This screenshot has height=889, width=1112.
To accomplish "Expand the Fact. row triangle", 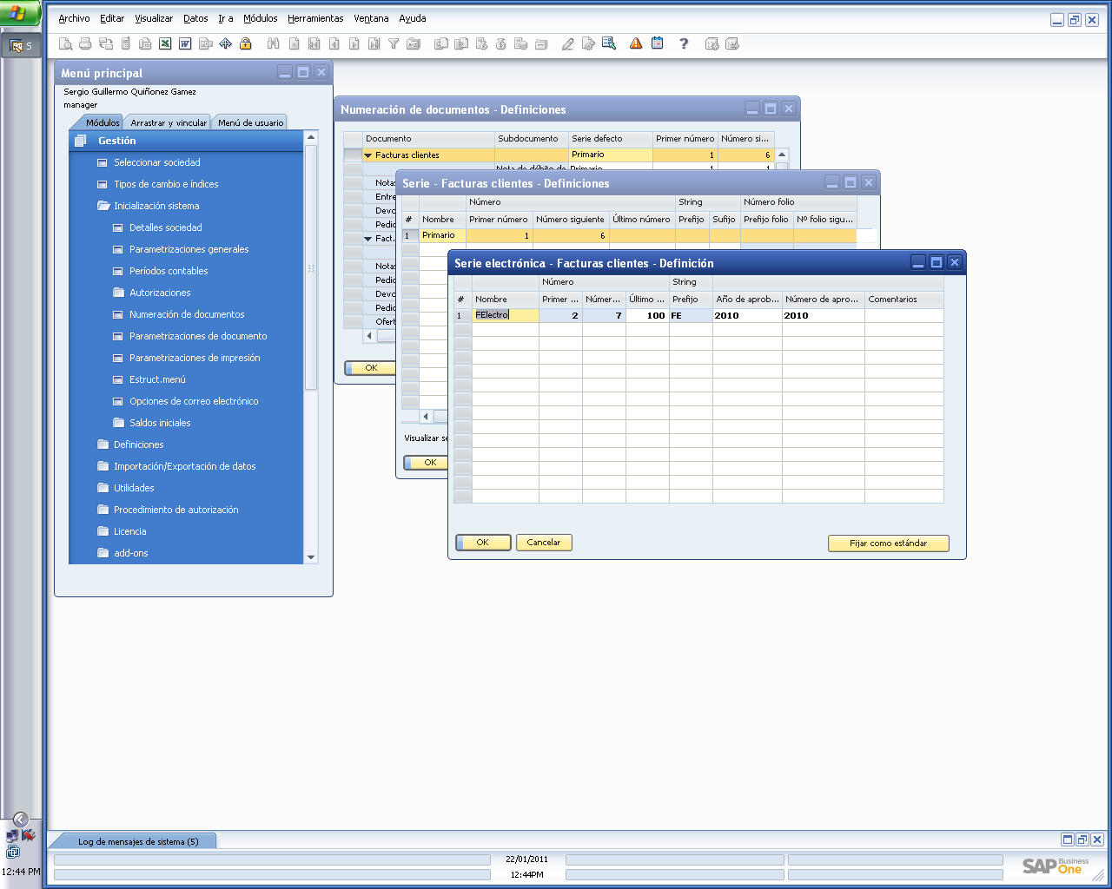I will coord(368,238).
